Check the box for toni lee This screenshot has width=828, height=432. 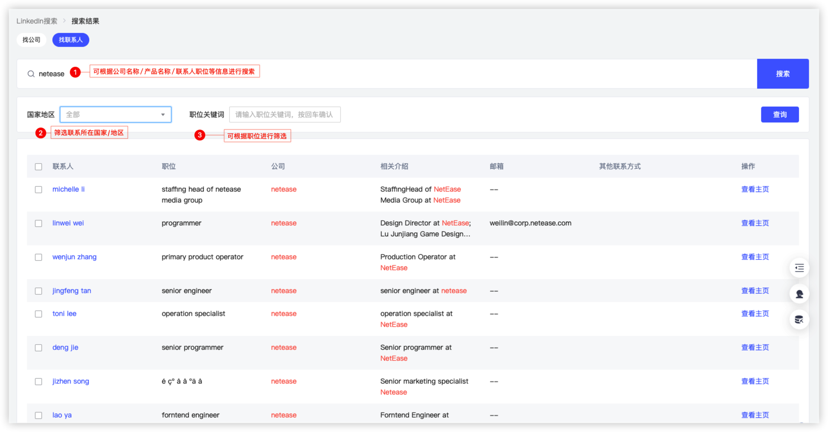[38, 314]
